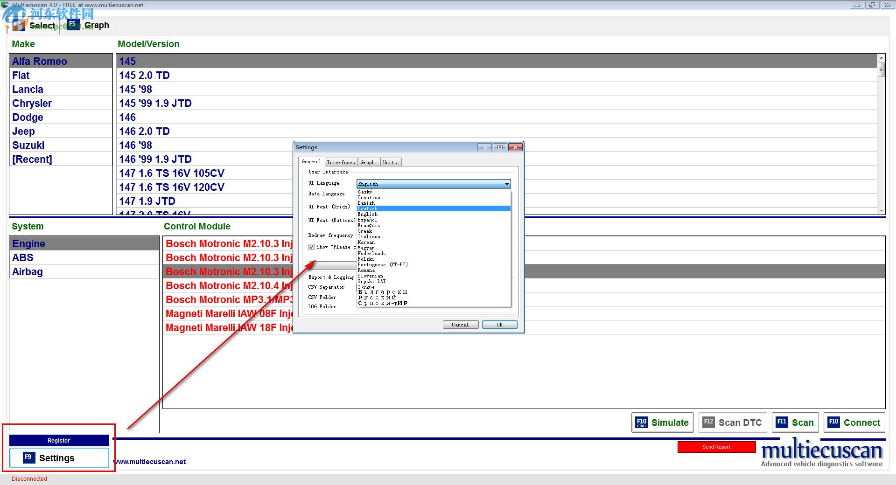Choose Français in the language list
The height and width of the screenshot is (485, 896).
point(434,225)
